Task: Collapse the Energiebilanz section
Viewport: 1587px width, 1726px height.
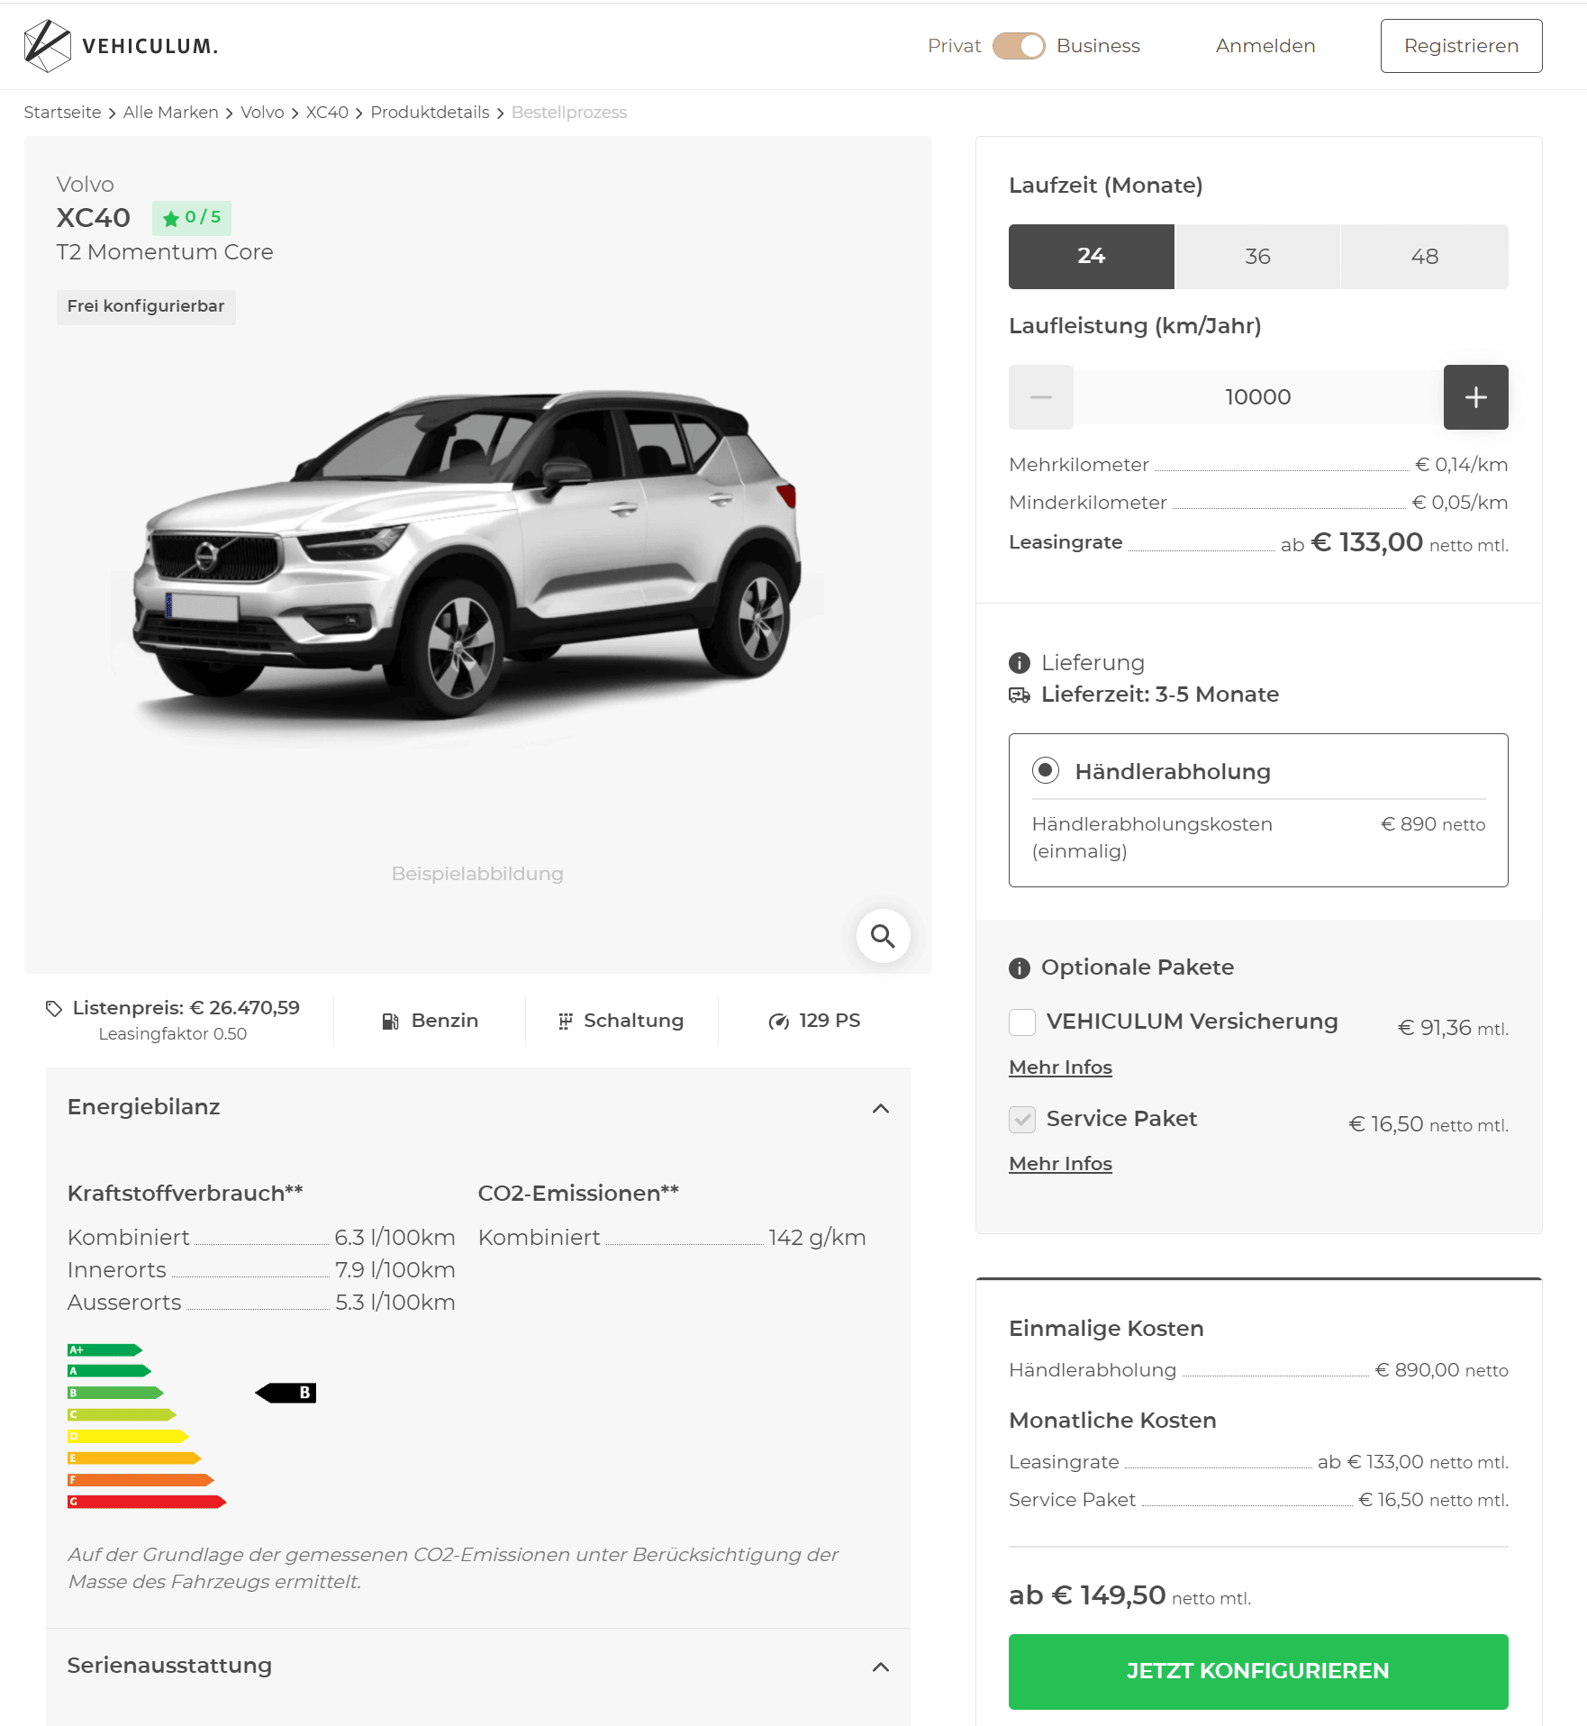Action: click(x=881, y=1108)
